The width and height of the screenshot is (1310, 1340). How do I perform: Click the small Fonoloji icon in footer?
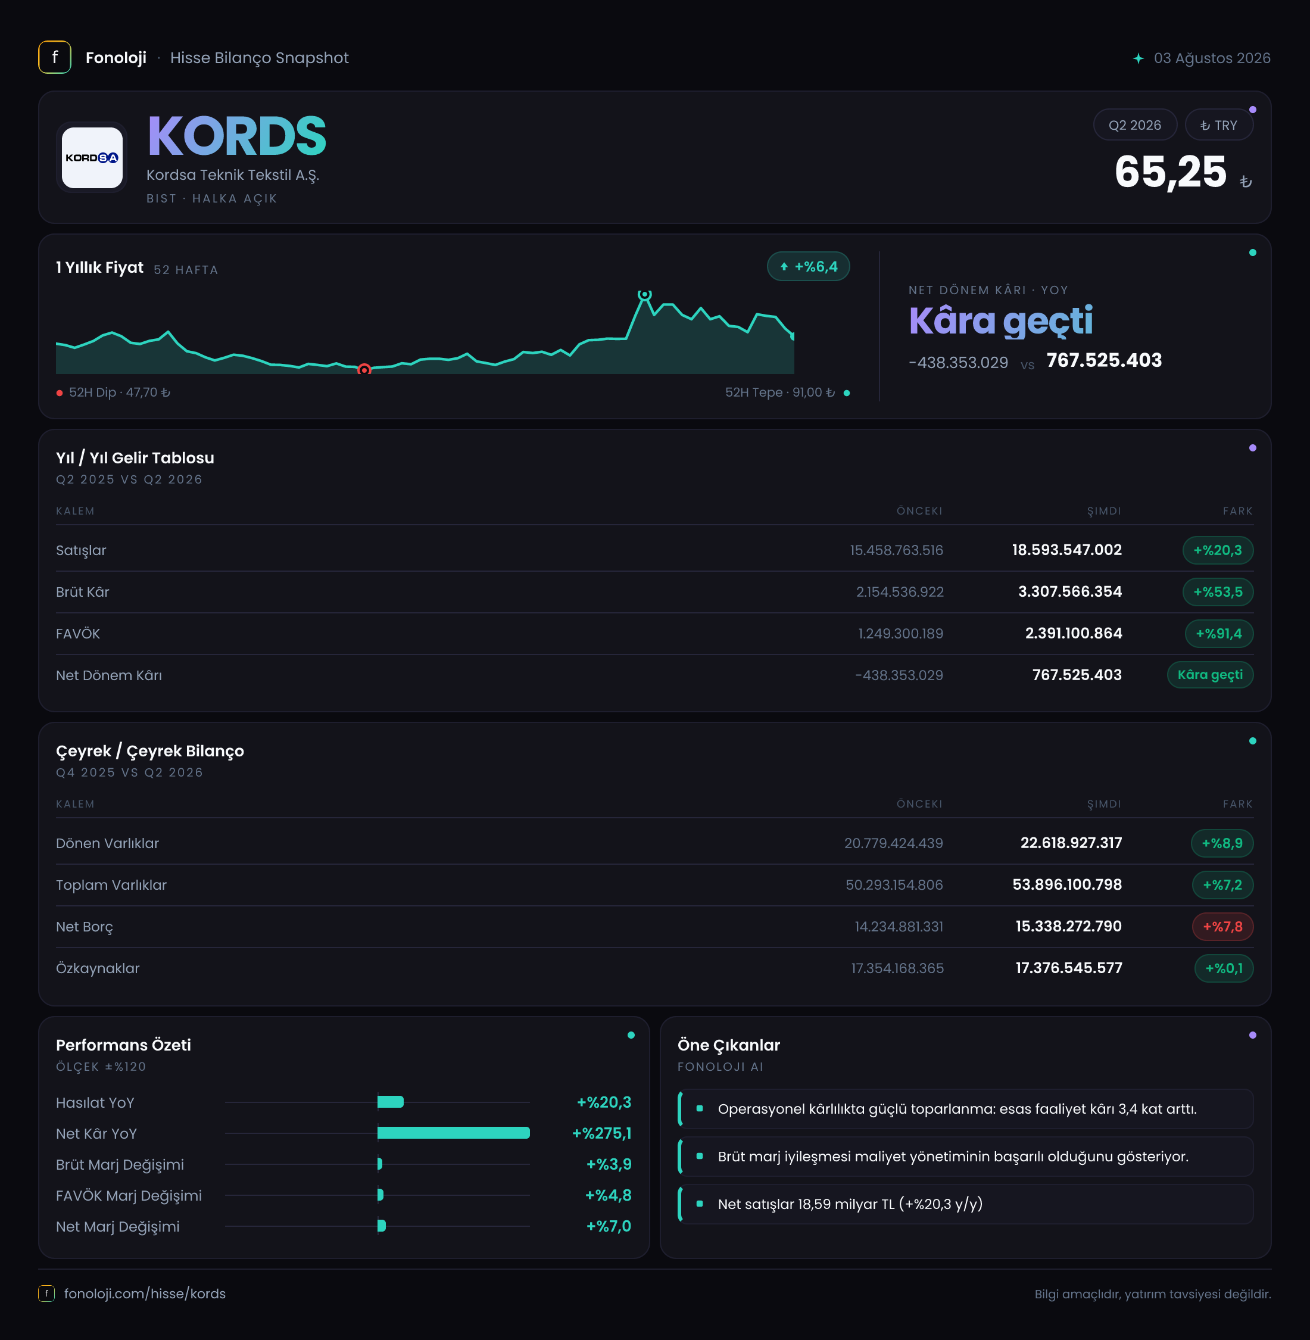46,1293
